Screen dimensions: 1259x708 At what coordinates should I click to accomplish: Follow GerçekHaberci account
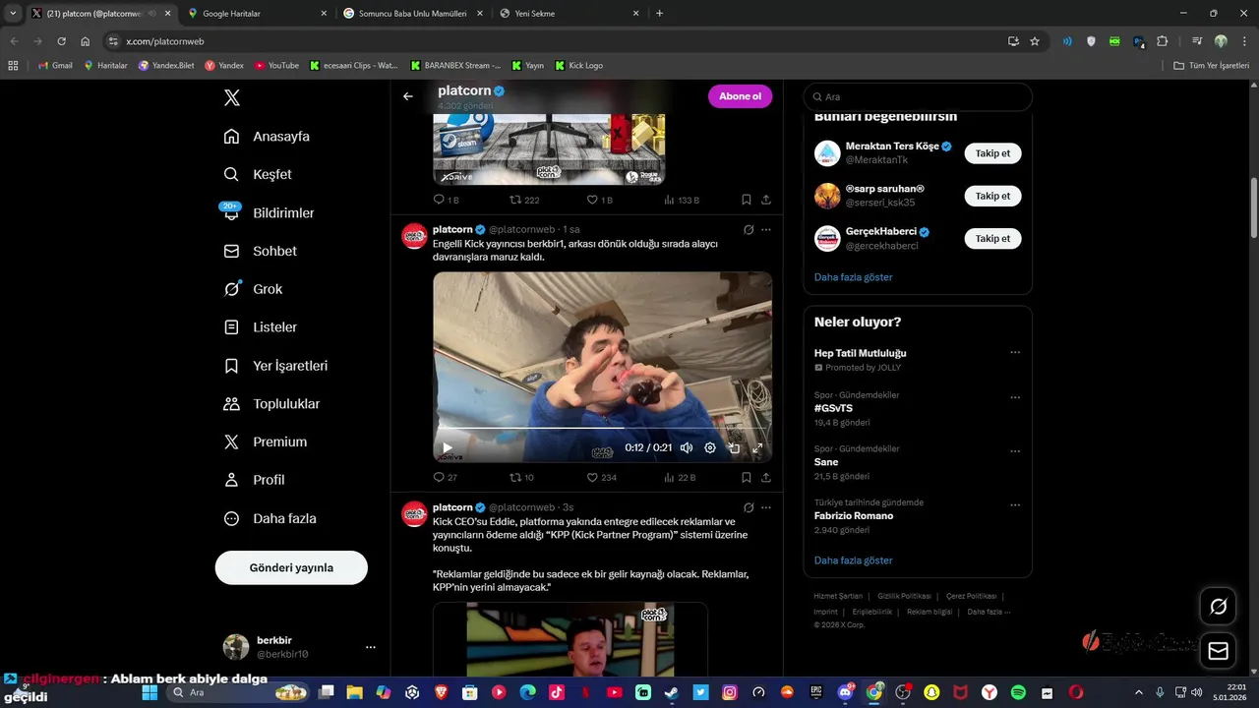(992, 238)
